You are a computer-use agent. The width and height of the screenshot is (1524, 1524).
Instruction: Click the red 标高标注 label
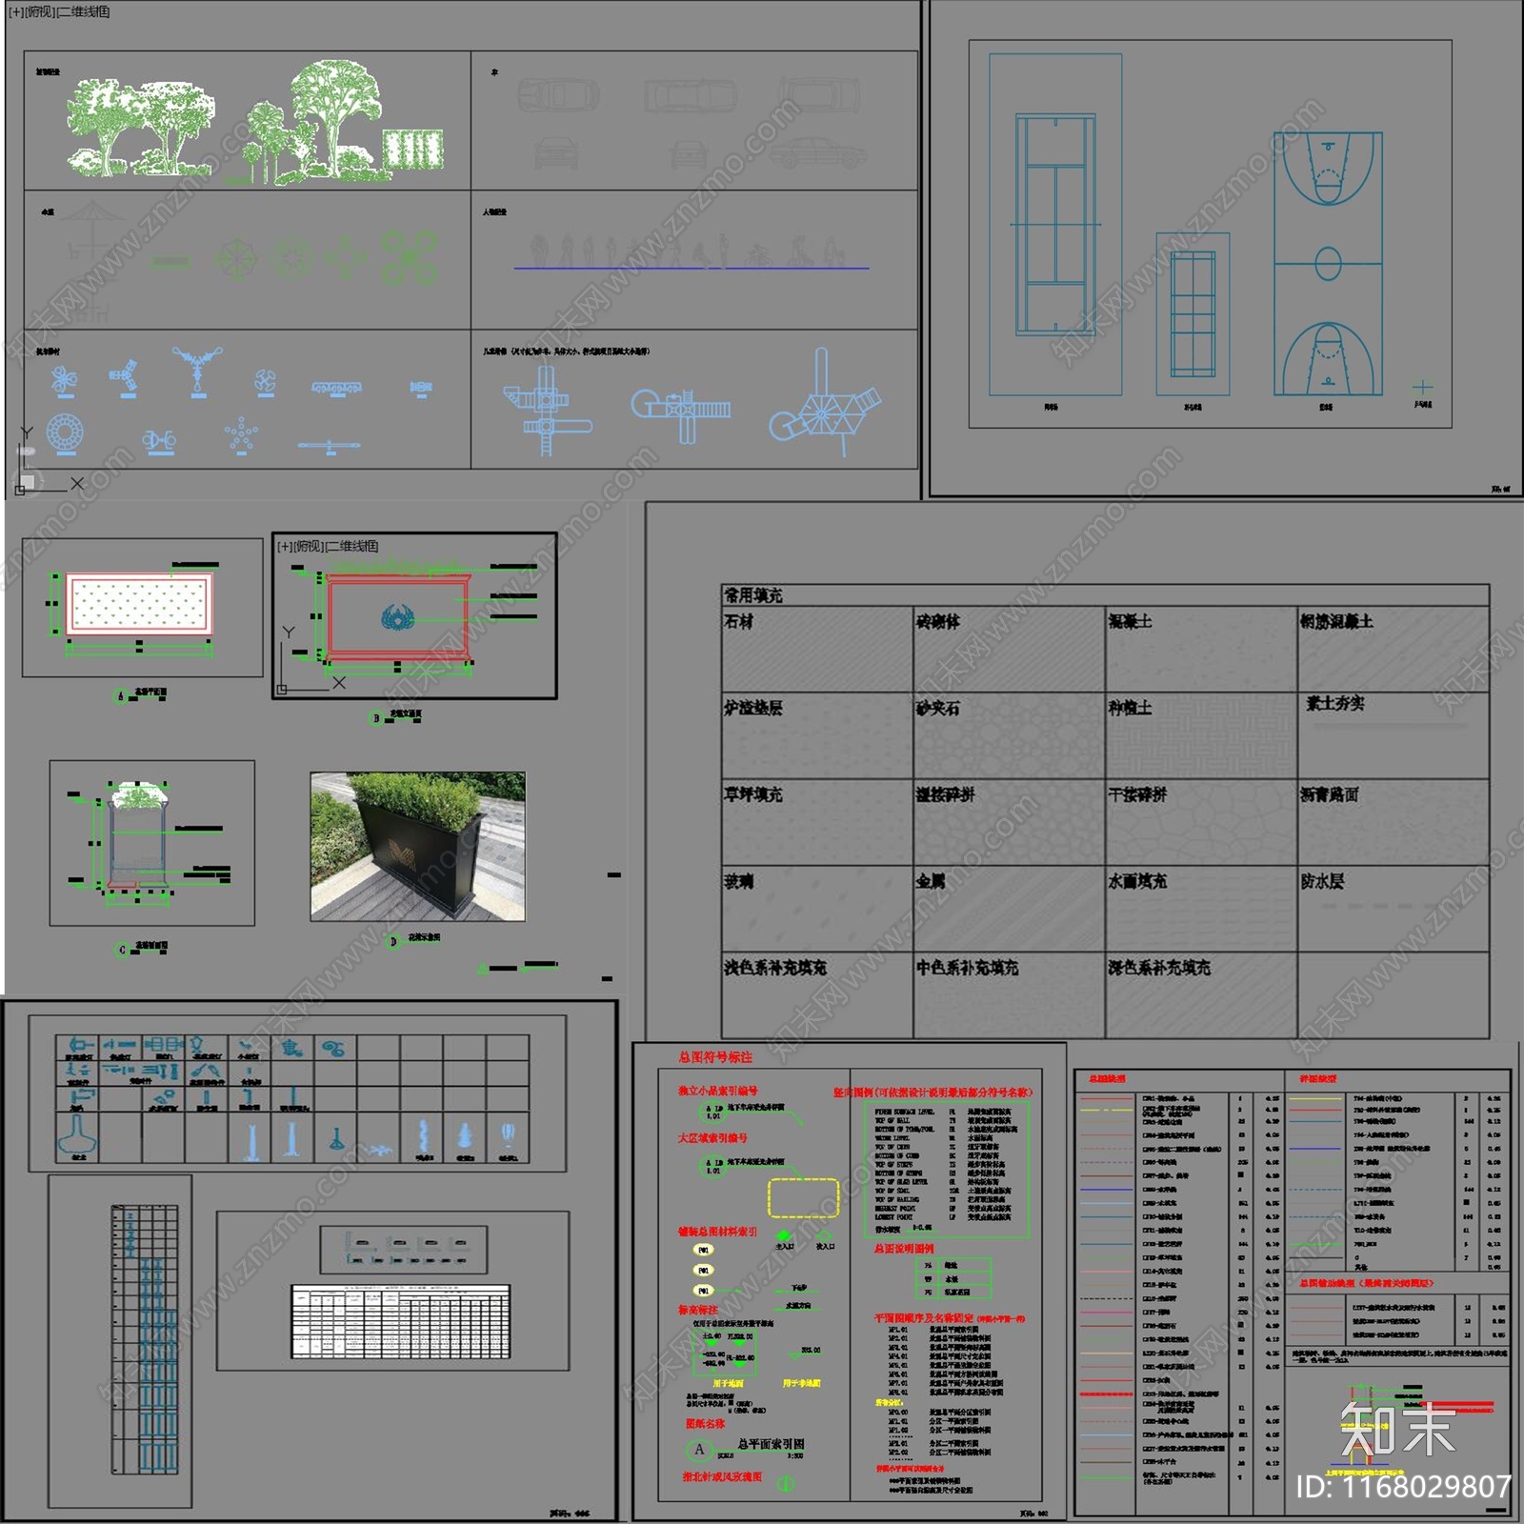[697, 1311]
